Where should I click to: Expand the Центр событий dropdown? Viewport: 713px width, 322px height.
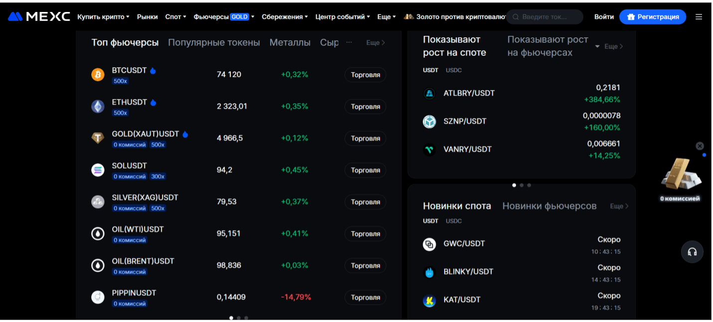[x=343, y=17]
